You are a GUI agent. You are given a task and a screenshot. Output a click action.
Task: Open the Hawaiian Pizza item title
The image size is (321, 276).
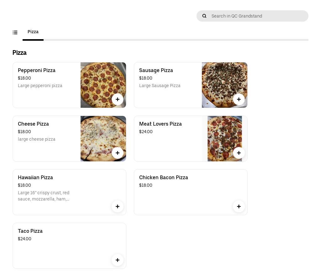click(x=35, y=178)
